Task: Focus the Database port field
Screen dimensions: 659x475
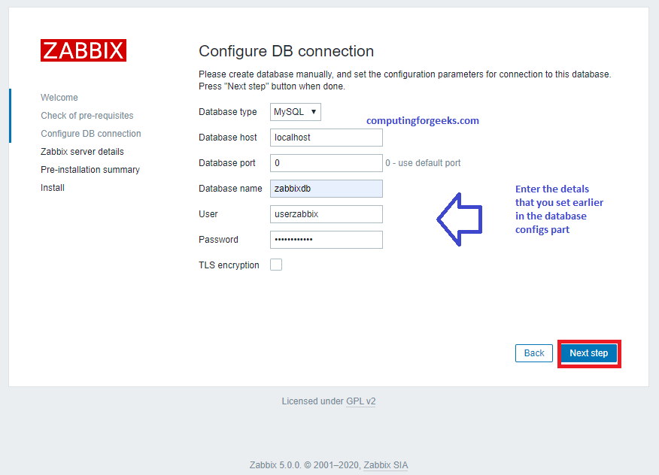Action: click(326, 163)
